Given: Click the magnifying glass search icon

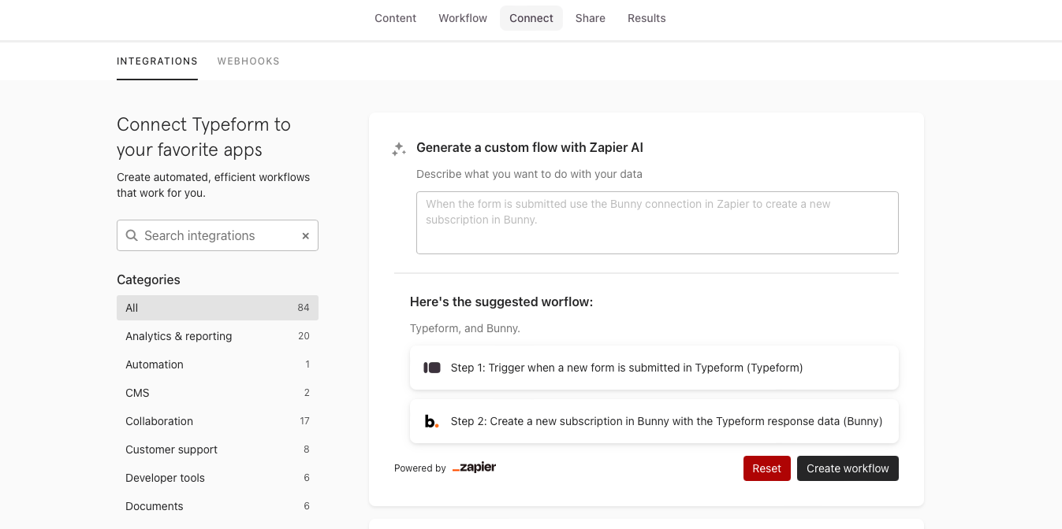Looking at the screenshot, I should click(x=132, y=235).
